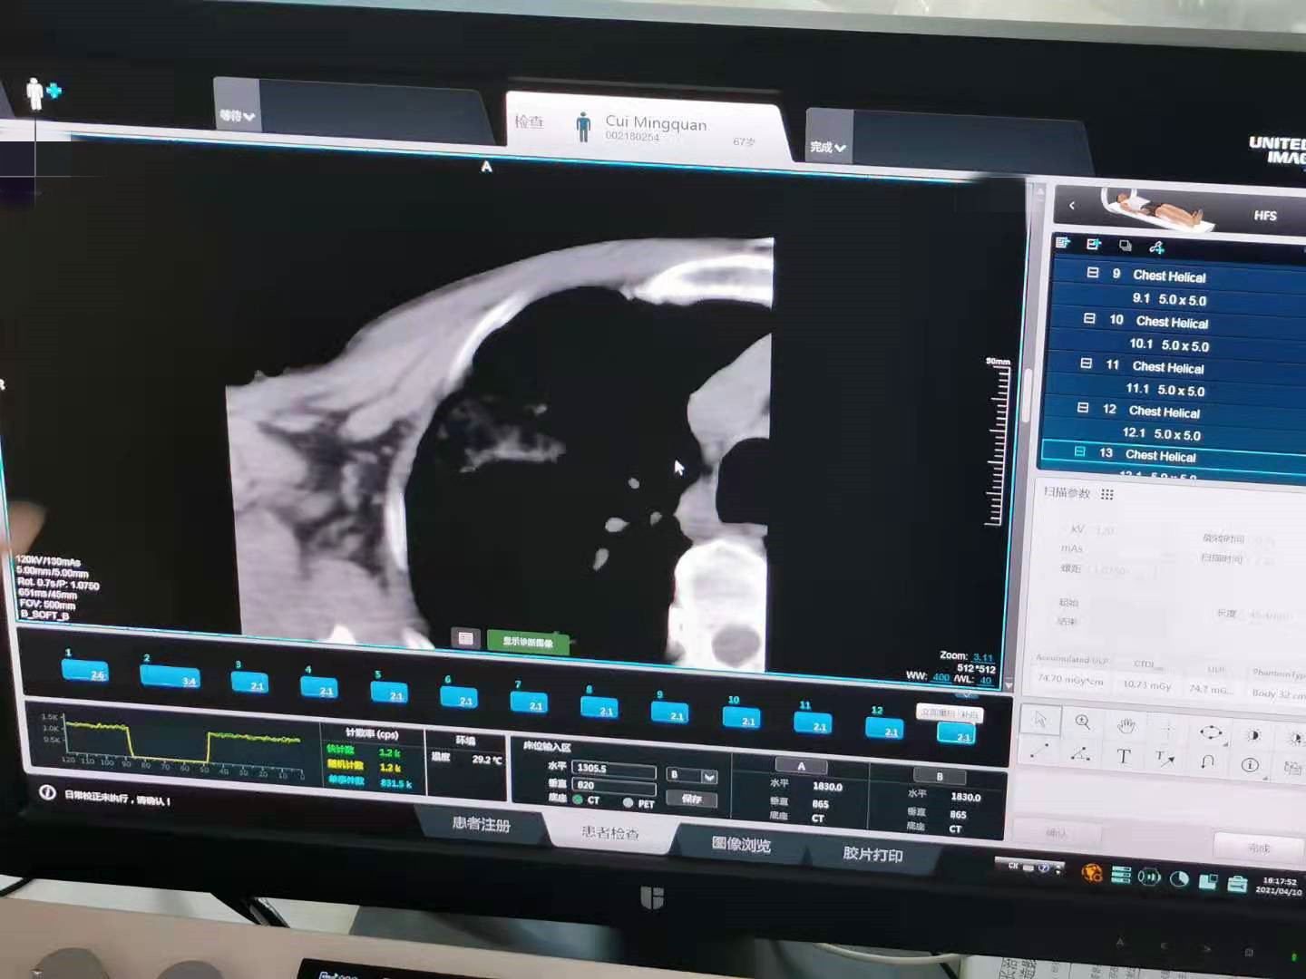The height and width of the screenshot is (979, 1306).
Task: Pick the text annotation T tool
Action: coord(1123,757)
